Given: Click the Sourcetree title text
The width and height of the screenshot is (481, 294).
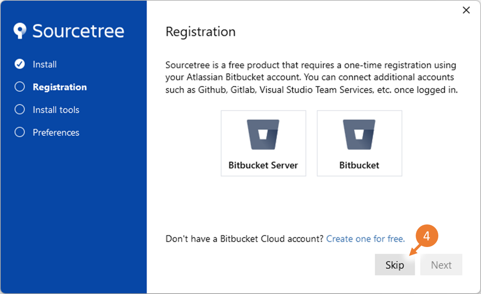Looking at the screenshot, I should point(79,31).
